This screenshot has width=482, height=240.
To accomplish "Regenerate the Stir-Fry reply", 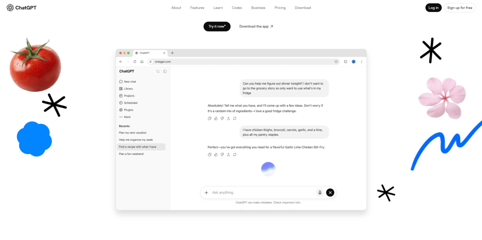I will coord(235,154).
